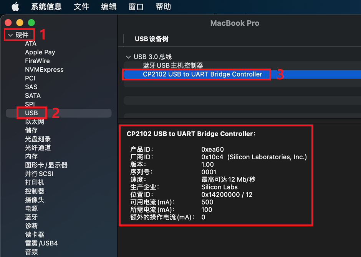This screenshot has width=361, height=257.
Task: Select 雷雳/USB4 in the sidebar
Action: [x=41, y=243]
